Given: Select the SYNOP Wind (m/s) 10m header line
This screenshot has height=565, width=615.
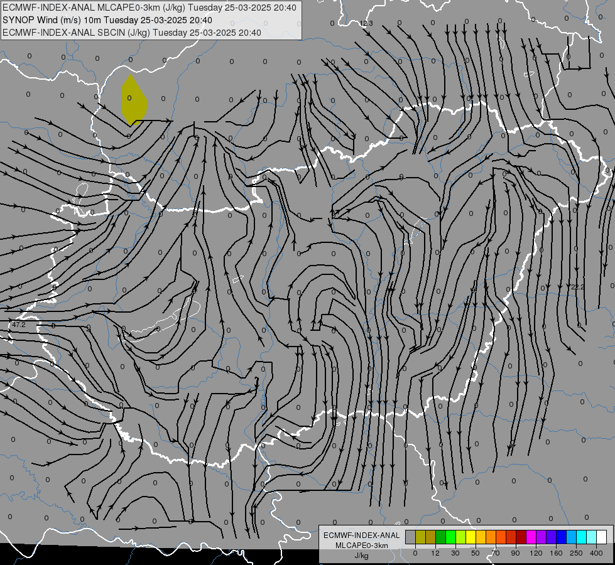Looking at the screenshot, I should pyautogui.click(x=107, y=20).
